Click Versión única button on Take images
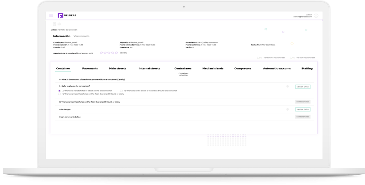The height and width of the screenshot is (185, 365). pos(303,110)
